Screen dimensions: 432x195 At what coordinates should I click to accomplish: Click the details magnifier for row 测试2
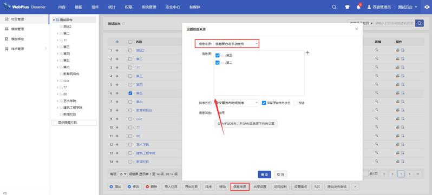(x=376, y=50)
